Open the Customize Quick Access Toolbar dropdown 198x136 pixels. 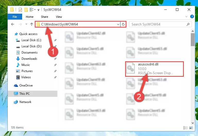(38, 10)
